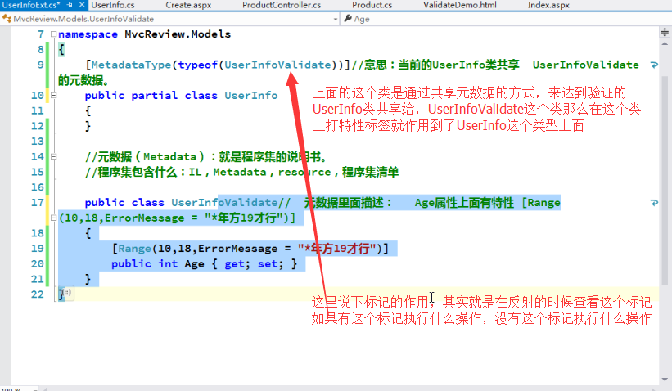Image resolution: width=672 pixels, height=391 pixels.
Task: Click the namespace keyword on line 7
Action: pos(88,34)
